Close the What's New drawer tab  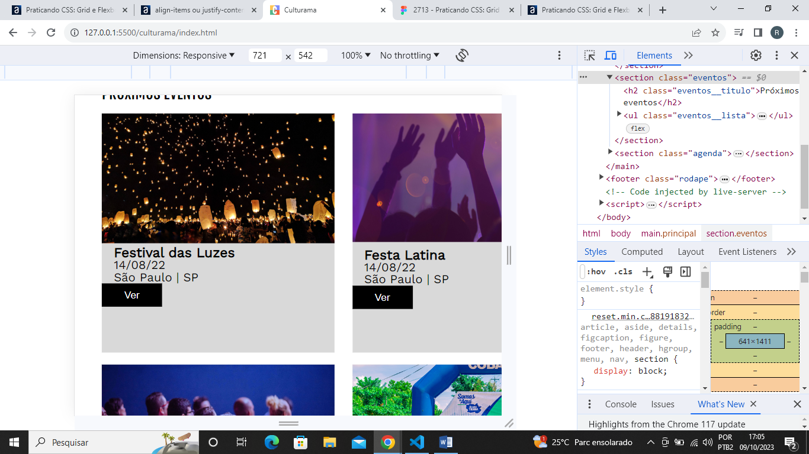753,404
